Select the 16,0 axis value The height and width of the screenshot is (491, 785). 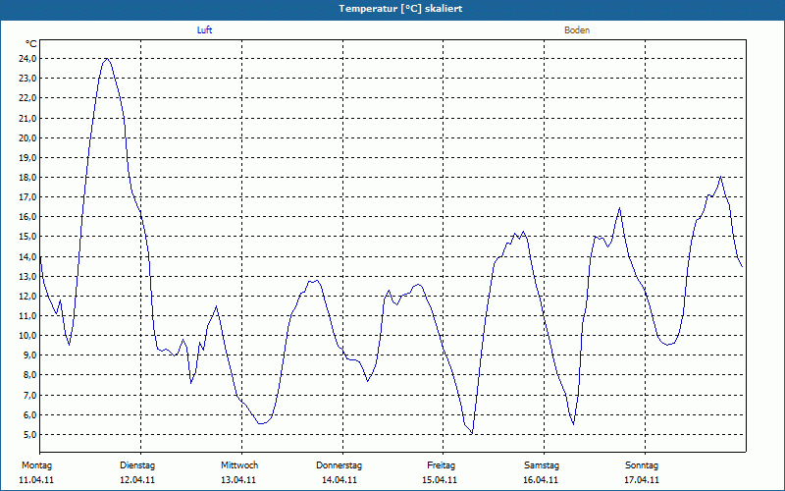[x=27, y=217]
